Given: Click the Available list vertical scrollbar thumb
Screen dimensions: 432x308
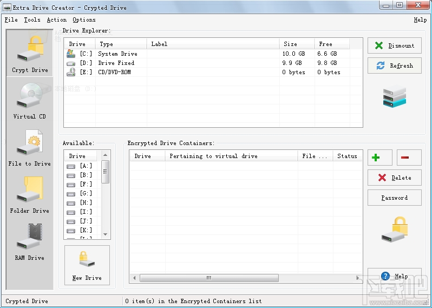Looking at the screenshot, I should (106, 172).
